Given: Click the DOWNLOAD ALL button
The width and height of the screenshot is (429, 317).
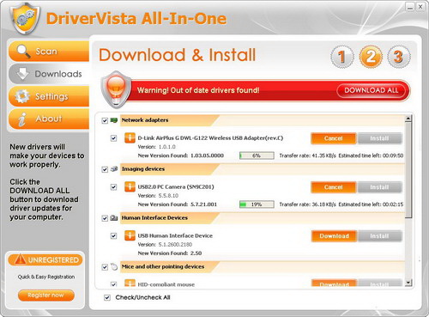Looking at the screenshot, I should click(372, 90).
